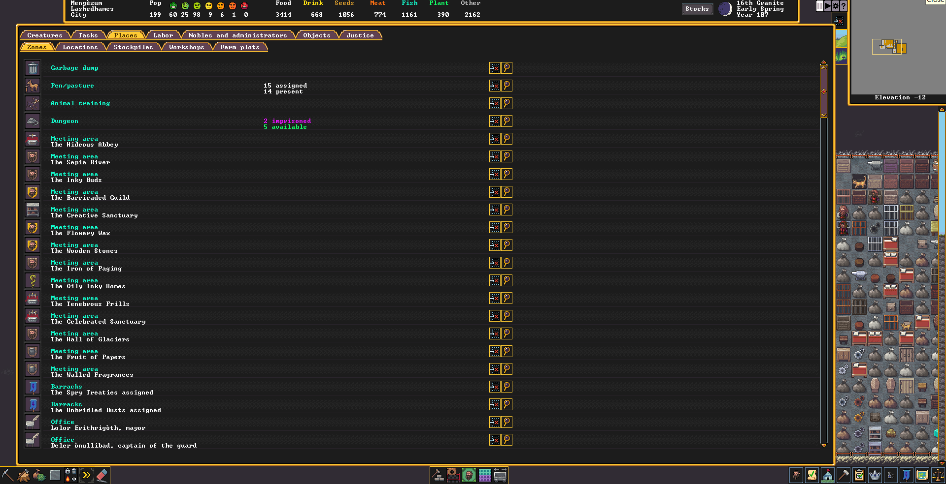Screen dimensions: 946x484
Task: Select the gather plants designation tool
Action: click(x=39, y=475)
